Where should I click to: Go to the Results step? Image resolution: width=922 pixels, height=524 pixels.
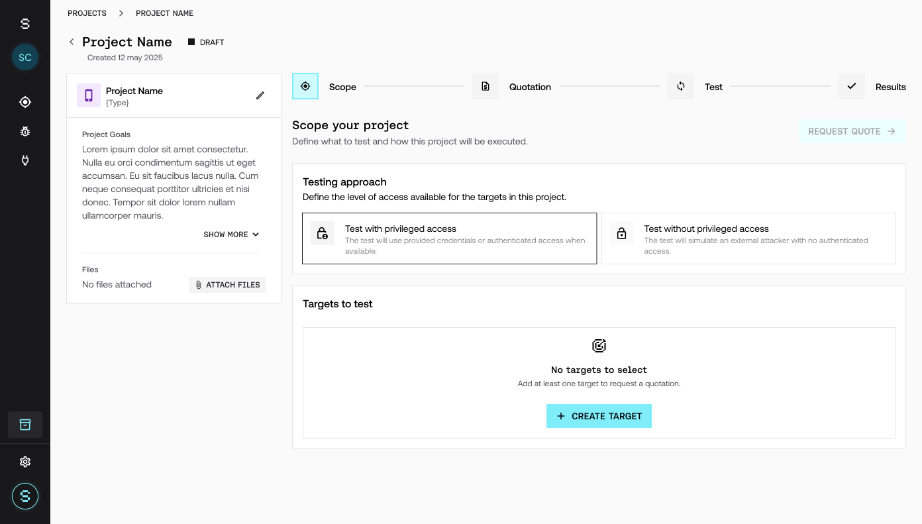point(872,87)
